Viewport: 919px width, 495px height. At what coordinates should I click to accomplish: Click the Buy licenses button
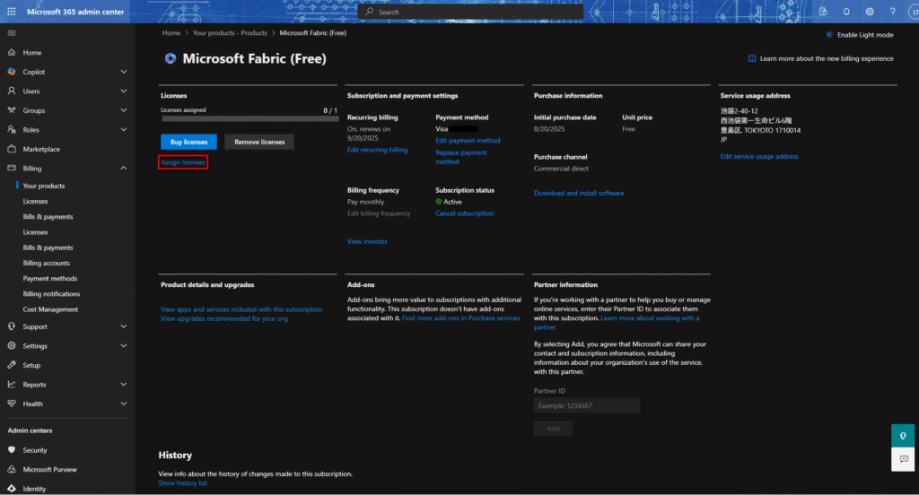188,142
